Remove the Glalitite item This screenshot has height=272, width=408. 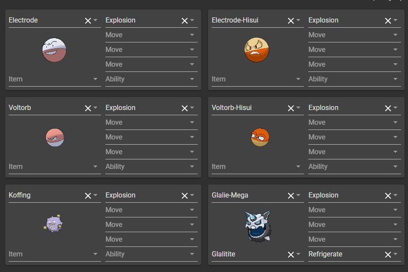tap(290, 255)
